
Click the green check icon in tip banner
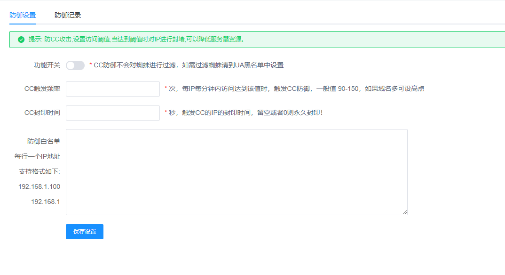click(x=21, y=40)
